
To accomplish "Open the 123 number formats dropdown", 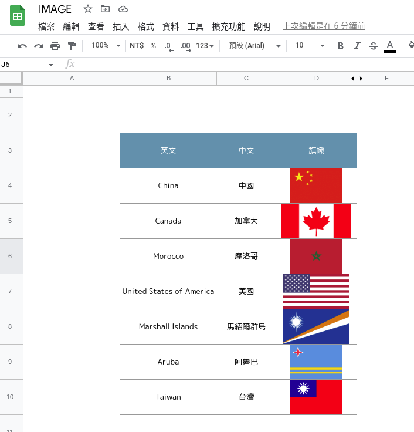I will point(205,46).
